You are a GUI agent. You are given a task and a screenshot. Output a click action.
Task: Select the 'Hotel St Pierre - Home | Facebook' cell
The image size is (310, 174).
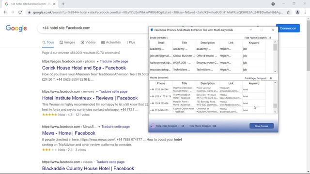coord(184,103)
